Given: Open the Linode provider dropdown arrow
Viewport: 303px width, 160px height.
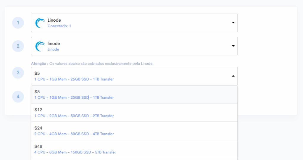Looking at the screenshot, I should [x=233, y=23].
